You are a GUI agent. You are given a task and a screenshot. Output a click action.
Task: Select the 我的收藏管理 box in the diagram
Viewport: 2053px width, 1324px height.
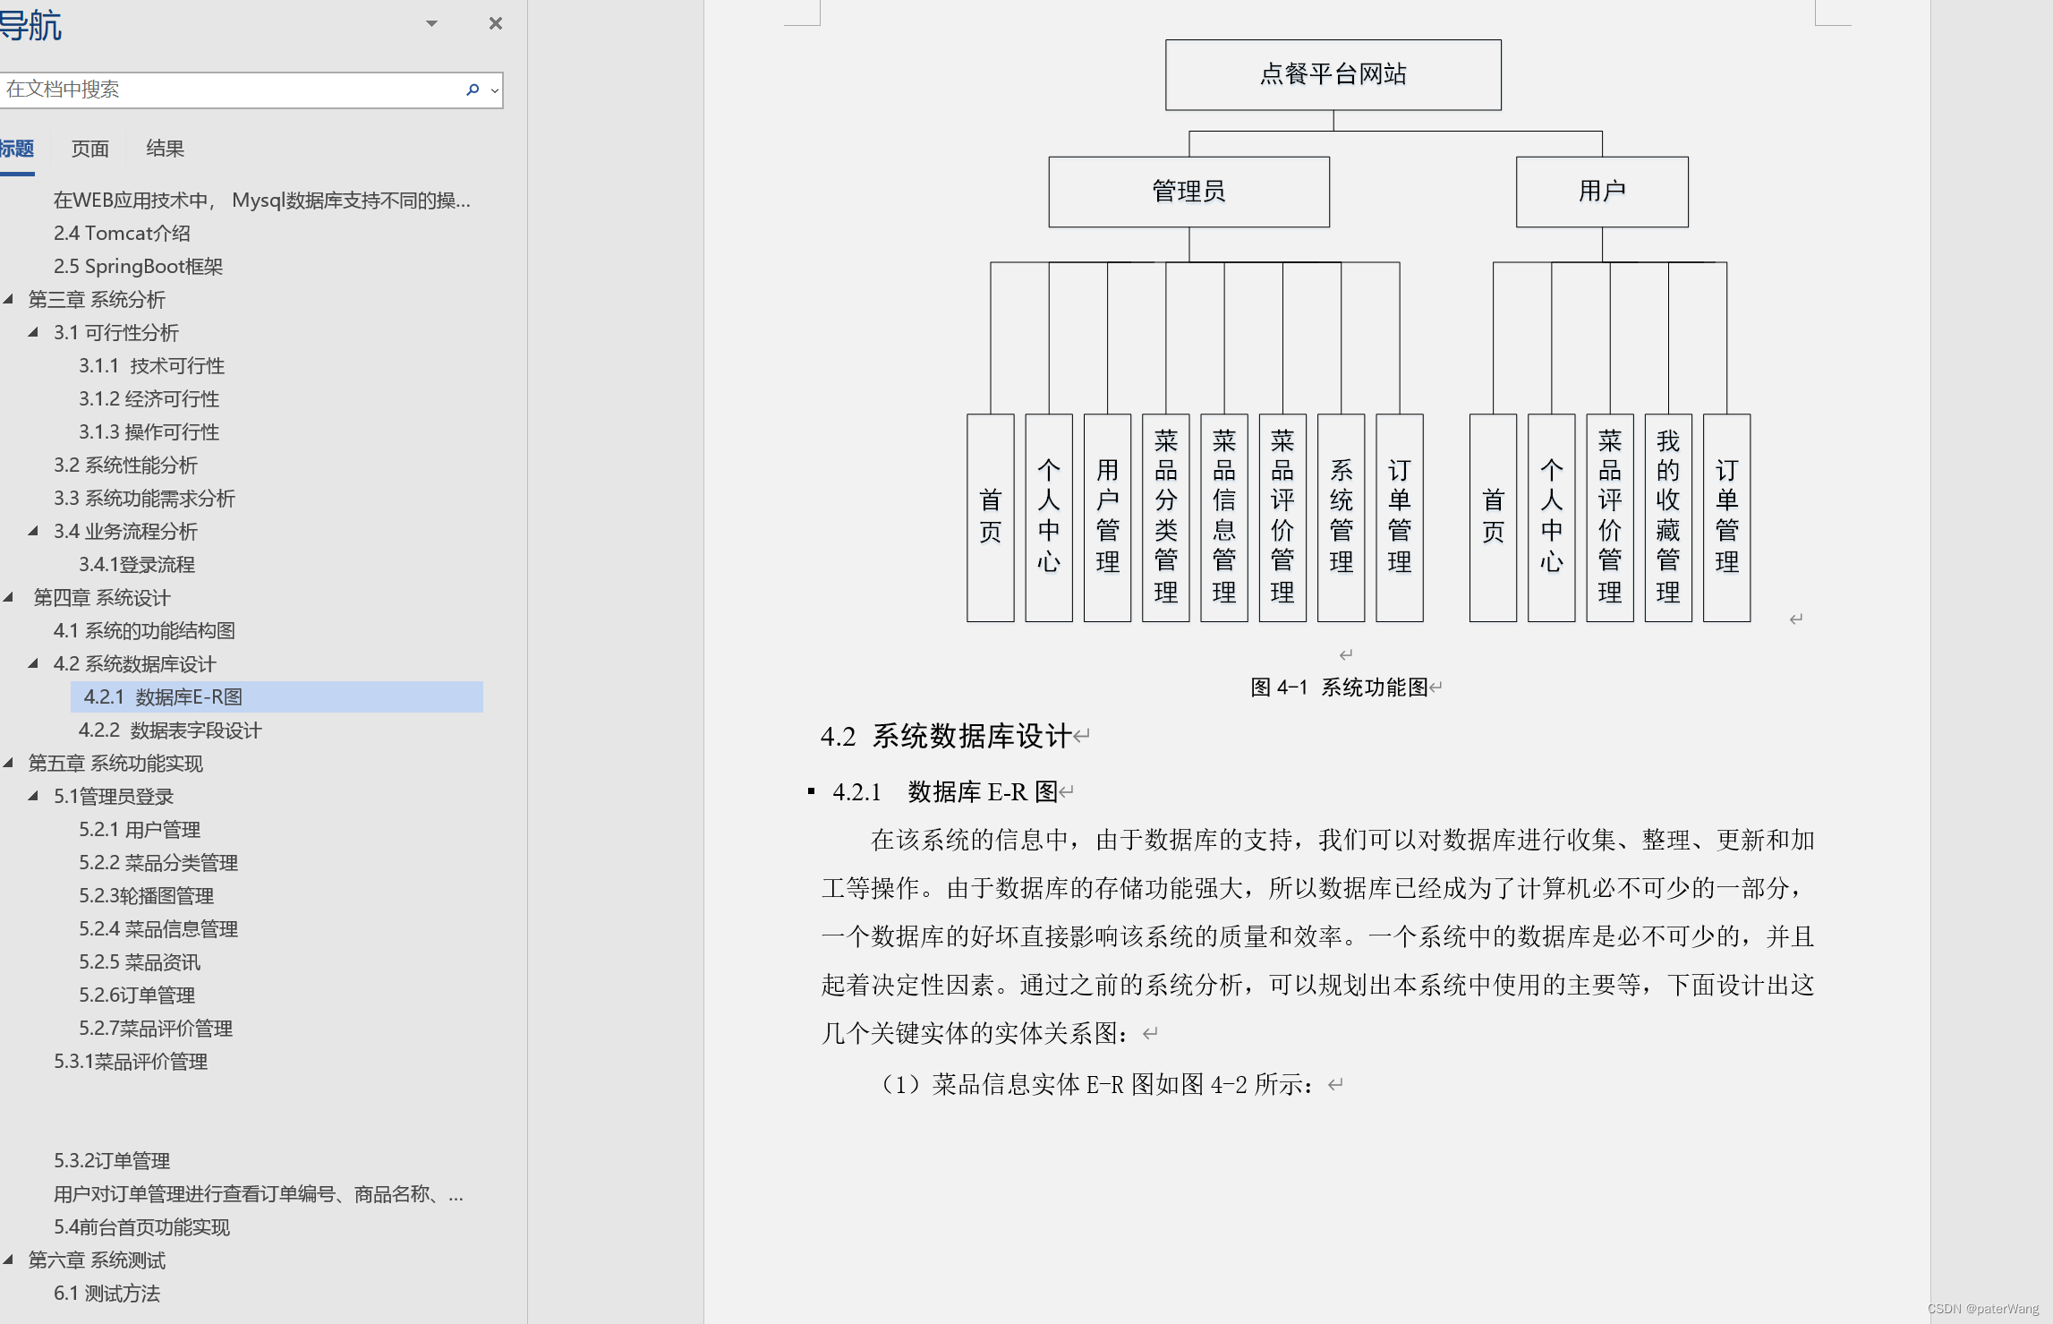1668,517
